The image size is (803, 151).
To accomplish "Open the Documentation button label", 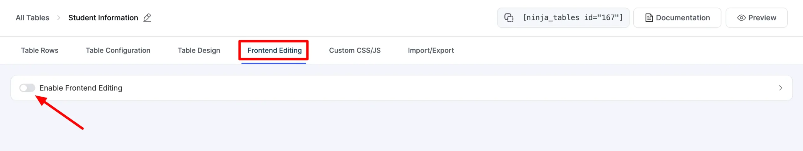I will click(x=683, y=18).
